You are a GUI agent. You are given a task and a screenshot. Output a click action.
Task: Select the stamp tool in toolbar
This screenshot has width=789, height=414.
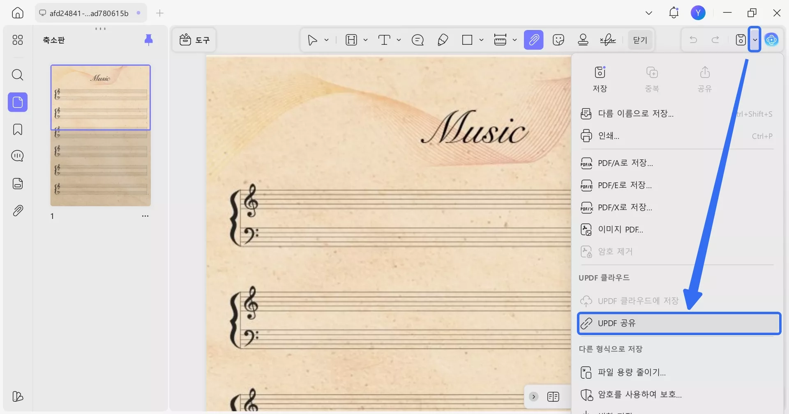(583, 40)
